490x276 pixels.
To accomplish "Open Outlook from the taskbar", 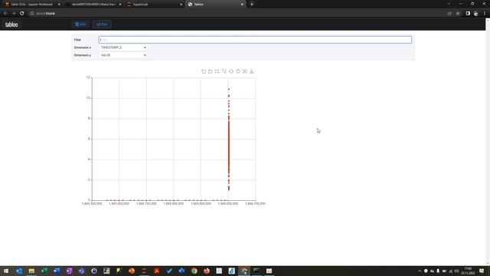I will pyautogui.click(x=19, y=271).
